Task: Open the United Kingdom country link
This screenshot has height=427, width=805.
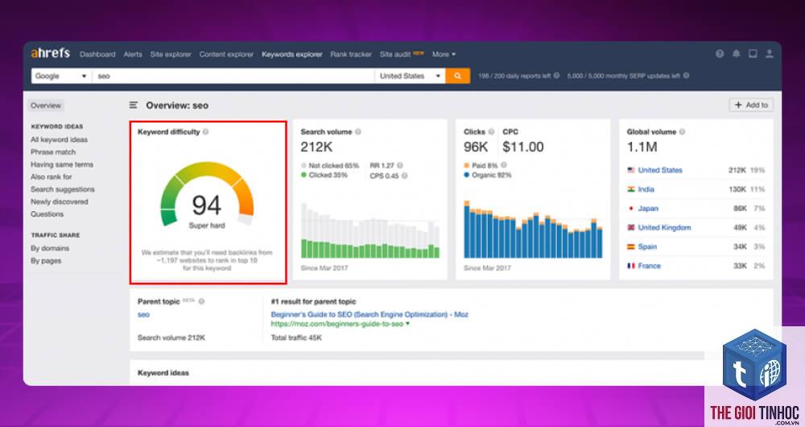Action: pos(664,228)
